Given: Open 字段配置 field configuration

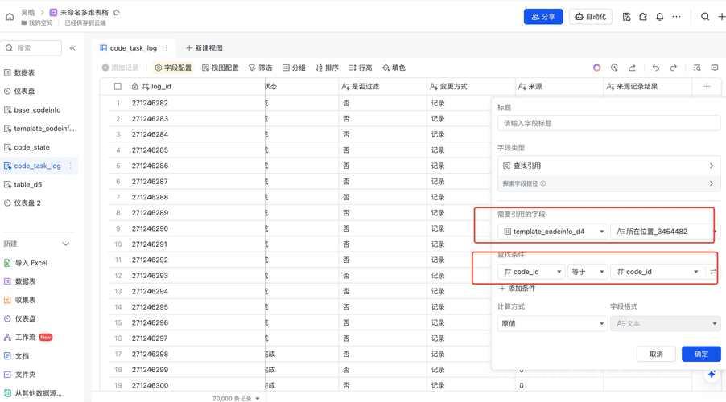Looking at the screenshot, I should point(173,68).
